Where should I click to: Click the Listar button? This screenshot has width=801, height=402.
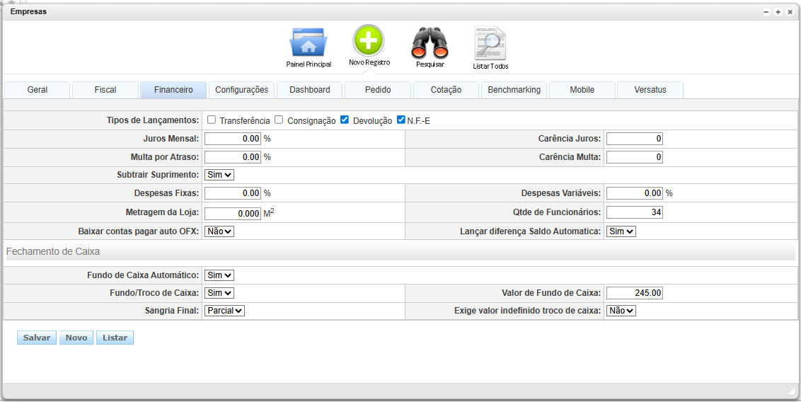click(x=115, y=338)
